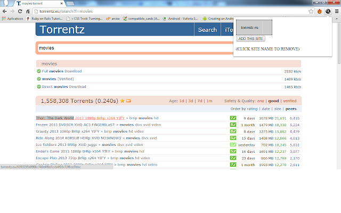Set Safety & Quality filter to any
Screen dimensions: 341x213
(x=261, y=101)
